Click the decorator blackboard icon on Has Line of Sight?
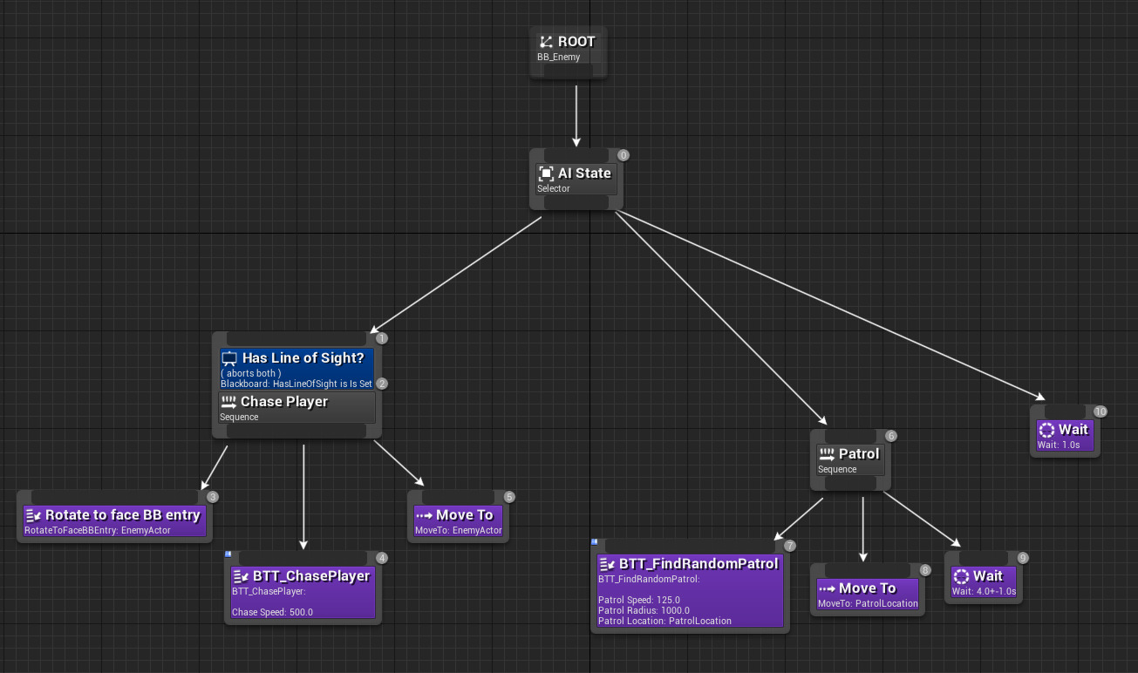1138x673 pixels. (229, 357)
